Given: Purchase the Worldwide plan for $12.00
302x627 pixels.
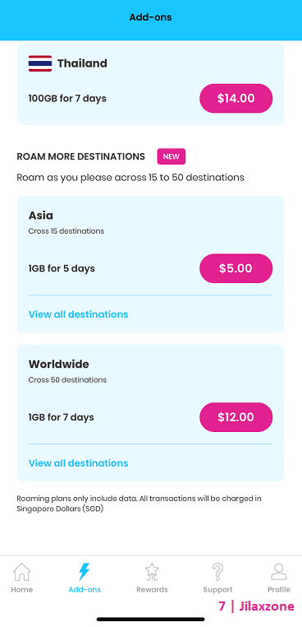Looking at the screenshot, I should click(x=236, y=417).
